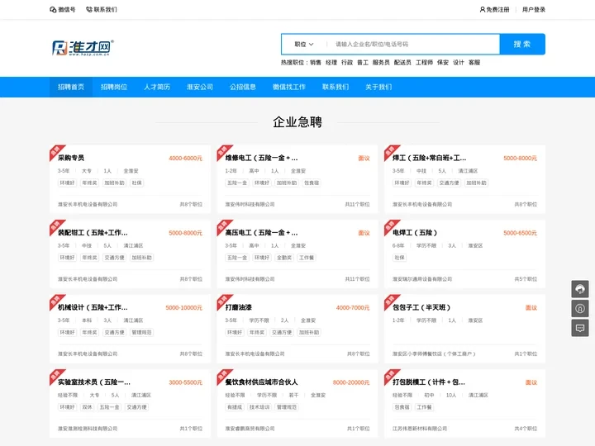Click hot search keyword 服务员
Viewport: 595px width, 446px height.
[381, 63]
